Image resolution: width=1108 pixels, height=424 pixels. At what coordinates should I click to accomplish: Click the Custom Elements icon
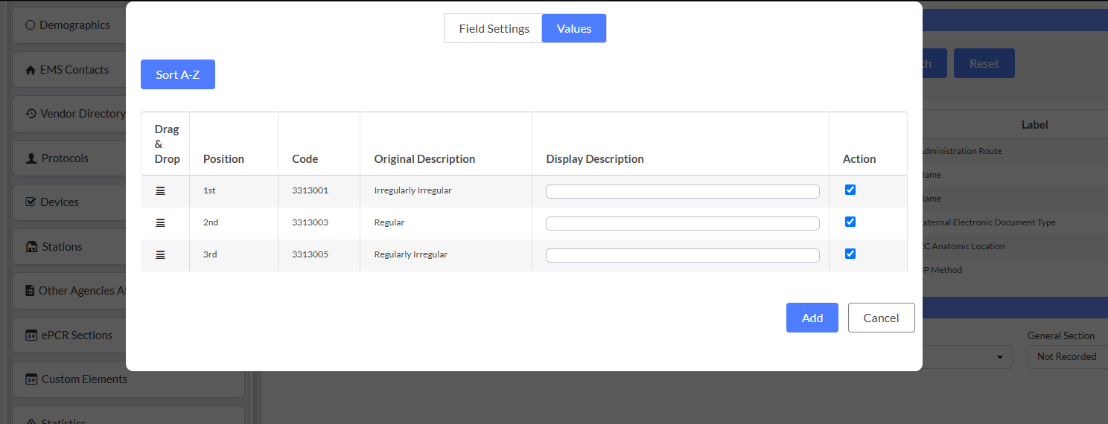coord(31,379)
